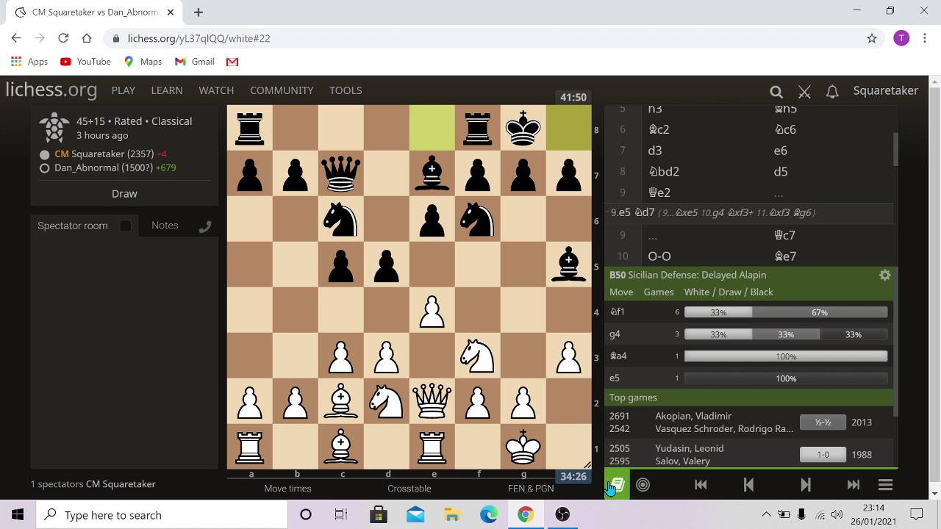The width and height of the screenshot is (941, 529).
Task: Select the white queen on e2
Action: (x=432, y=401)
